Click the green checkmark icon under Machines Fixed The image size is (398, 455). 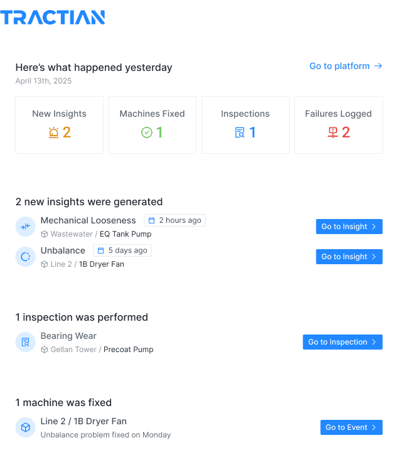point(147,132)
